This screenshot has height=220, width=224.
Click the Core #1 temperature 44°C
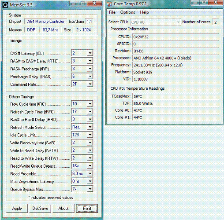point(175,117)
